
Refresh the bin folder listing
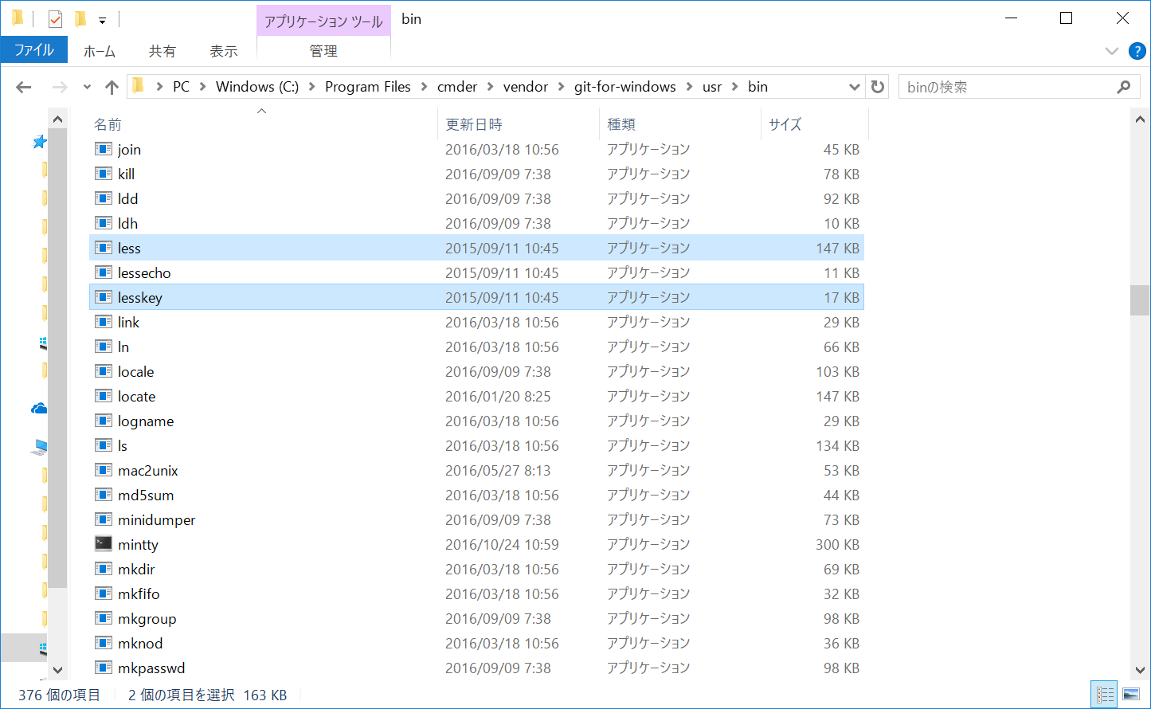click(878, 87)
